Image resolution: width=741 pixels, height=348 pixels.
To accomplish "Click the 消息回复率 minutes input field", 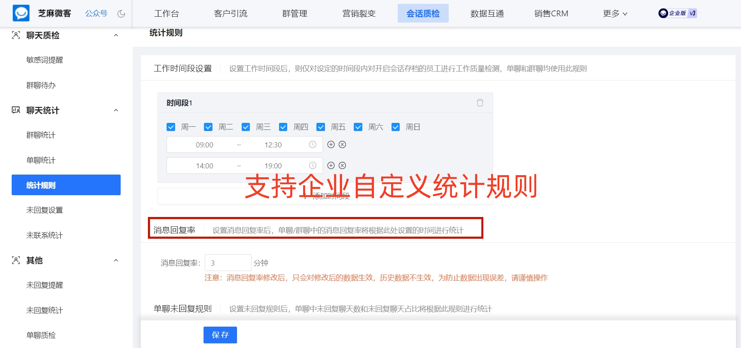I will tap(228, 263).
